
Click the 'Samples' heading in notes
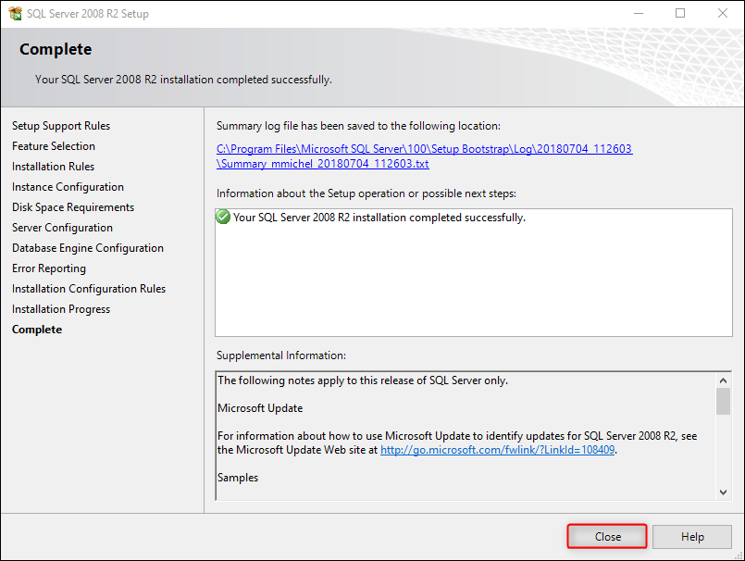tap(238, 478)
